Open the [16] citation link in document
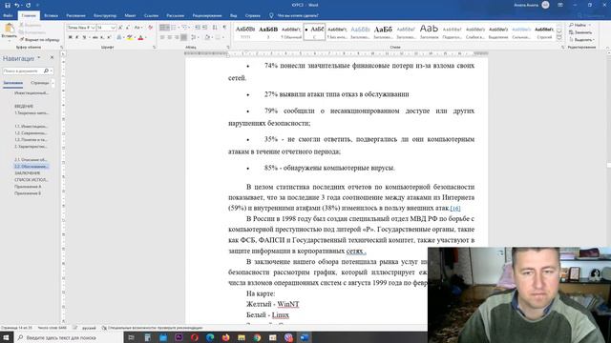 pyautogui.click(x=455, y=209)
